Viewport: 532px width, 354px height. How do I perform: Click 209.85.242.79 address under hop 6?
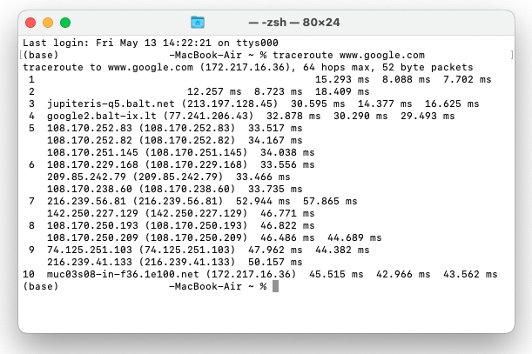[84, 177]
